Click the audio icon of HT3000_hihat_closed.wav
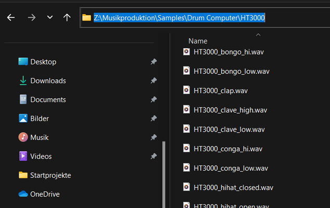This screenshot has width=330, height=208. point(186,187)
